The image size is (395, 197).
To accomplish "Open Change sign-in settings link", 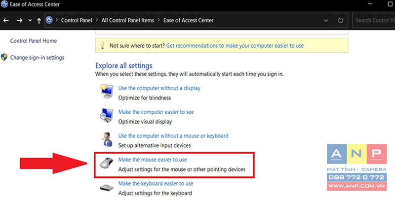I will click(x=38, y=58).
